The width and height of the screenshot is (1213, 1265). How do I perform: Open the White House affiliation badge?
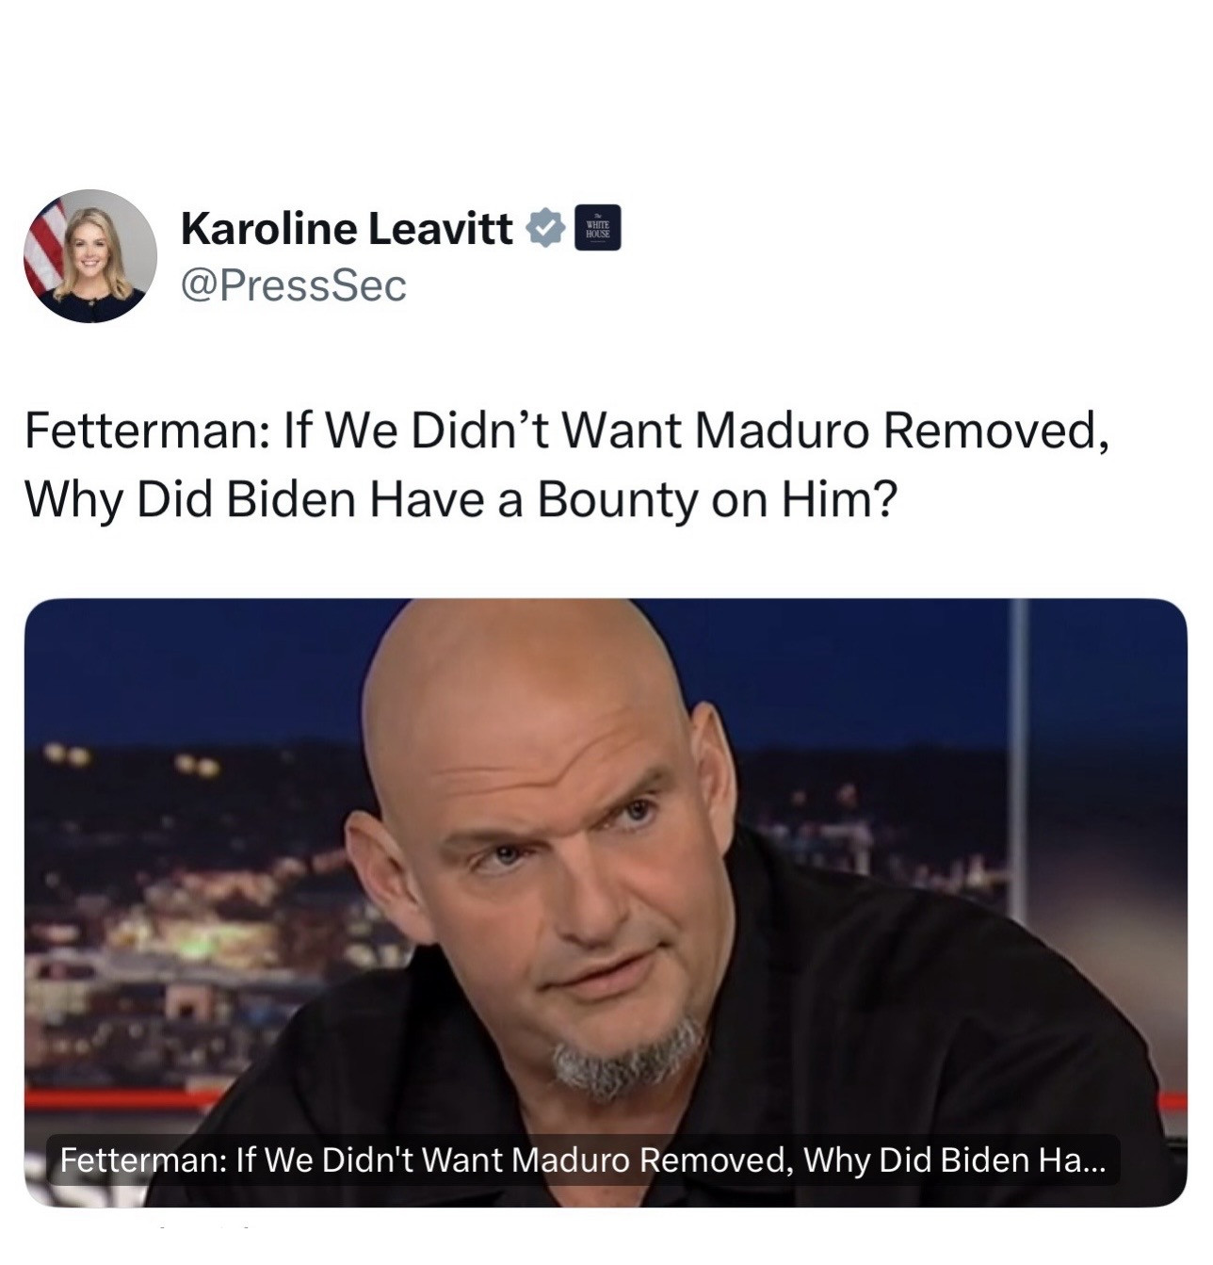tap(597, 228)
